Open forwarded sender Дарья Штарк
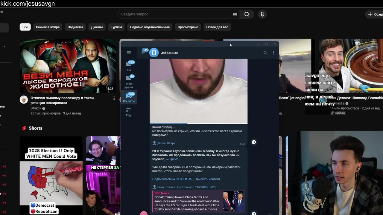This screenshot has height=215, width=383. point(166,143)
